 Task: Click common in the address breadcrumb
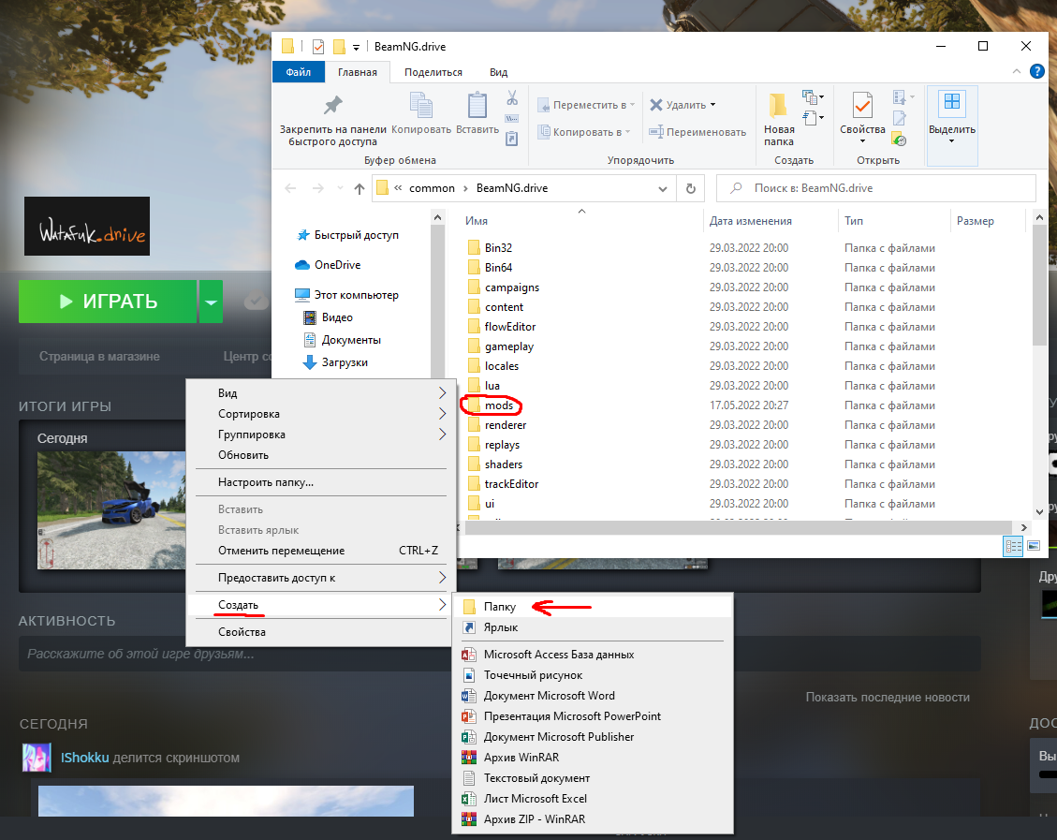pyautogui.click(x=432, y=189)
